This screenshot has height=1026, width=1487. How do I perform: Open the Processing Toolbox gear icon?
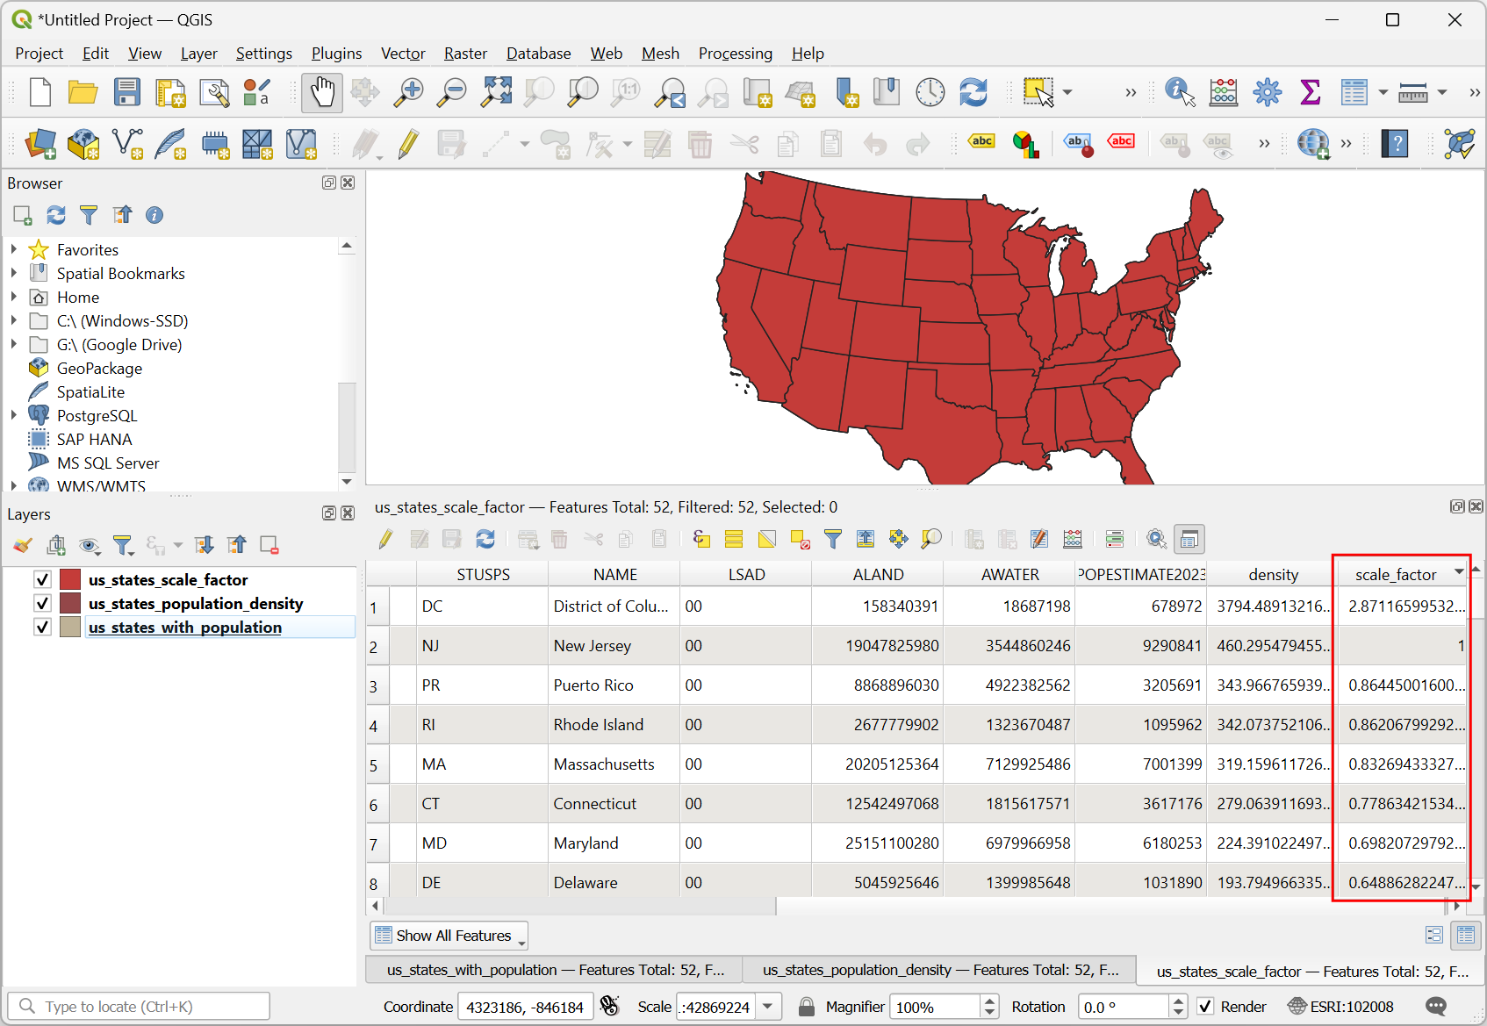pos(1267,92)
